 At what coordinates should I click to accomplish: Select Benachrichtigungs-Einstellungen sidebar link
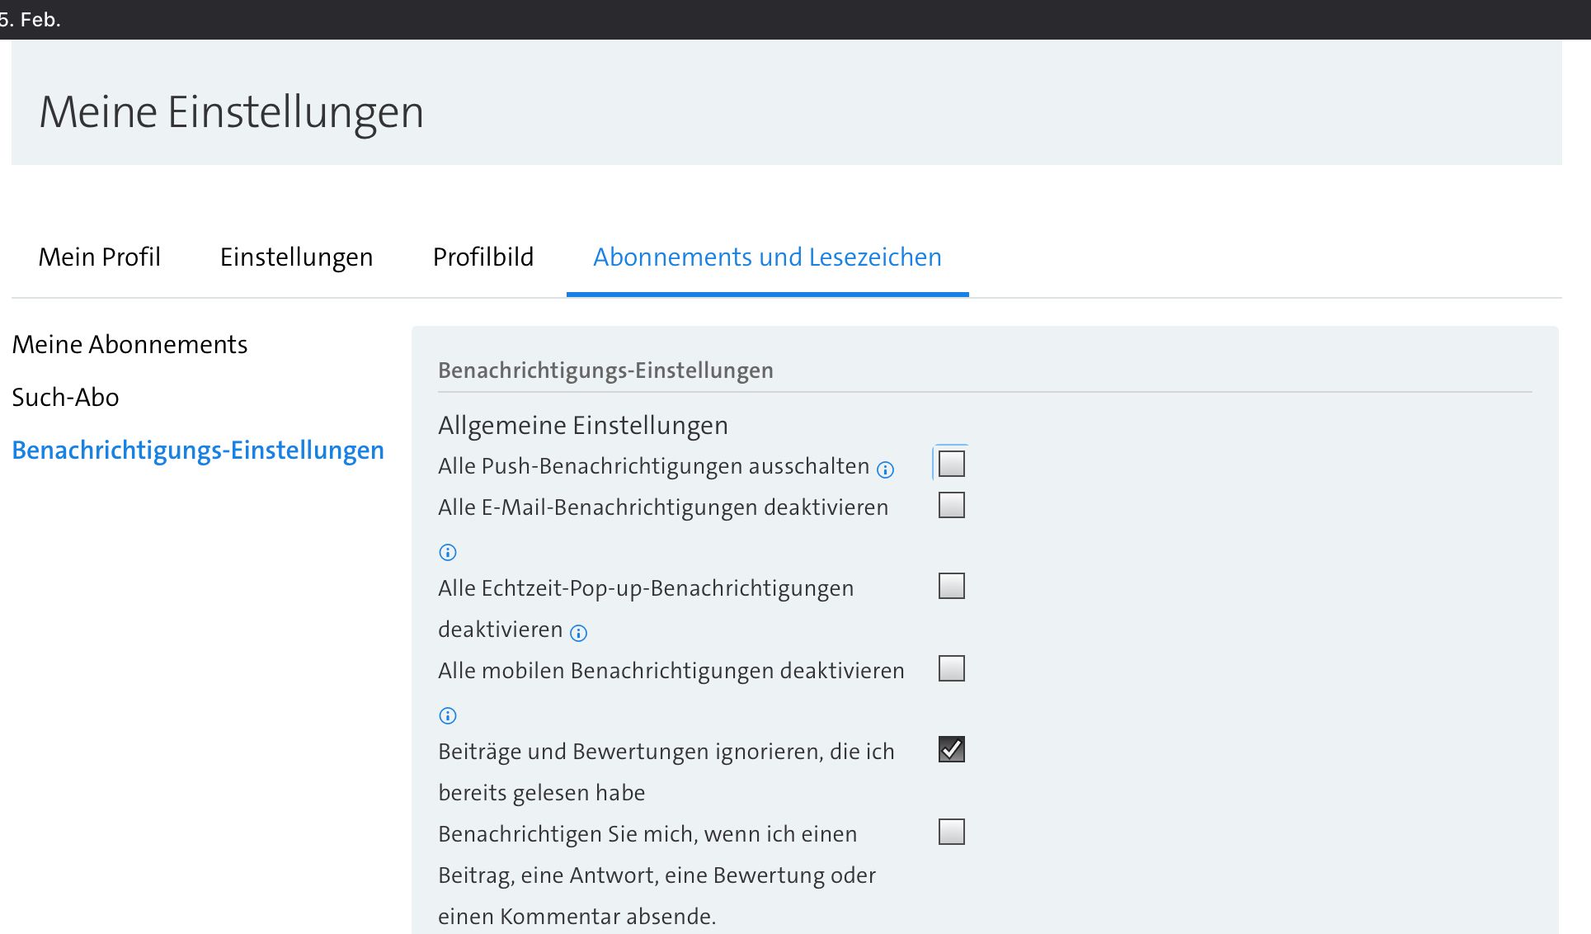coord(198,450)
